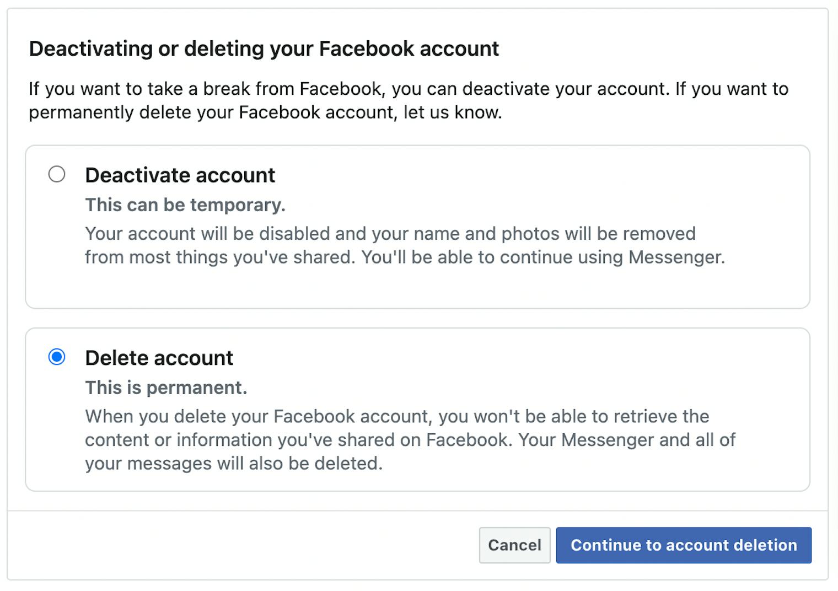Viewport: 838px width, 591px height.
Task: Click the Delete account heading text
Action: point(159,358)
